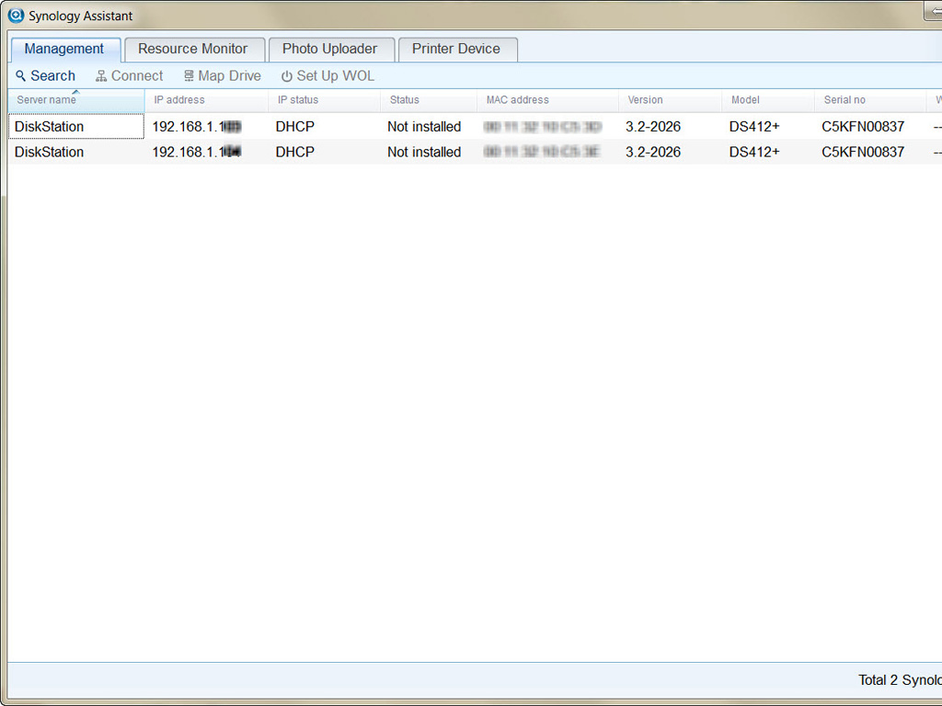Click the Synology Assistant title bar icon

pyautogui.click(x=17, y=15)
